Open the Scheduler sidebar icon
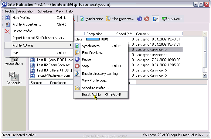 (14, 78)
